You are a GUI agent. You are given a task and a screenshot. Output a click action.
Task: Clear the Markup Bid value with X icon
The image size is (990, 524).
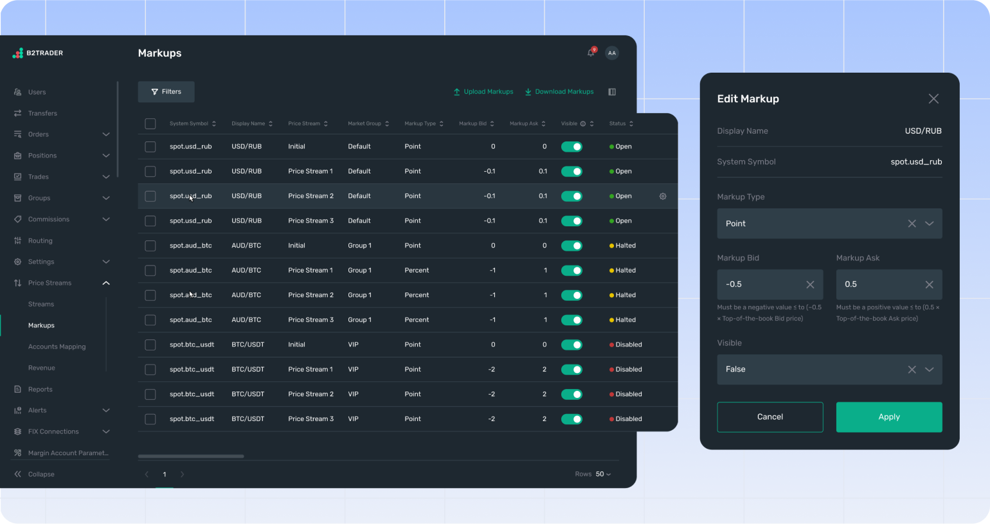[x=810, y=284]
